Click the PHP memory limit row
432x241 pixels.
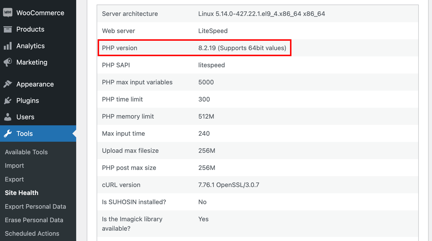point(194,116)
